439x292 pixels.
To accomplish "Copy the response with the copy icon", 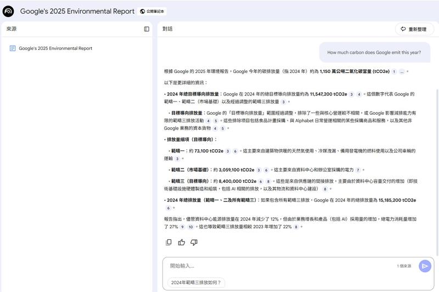I will coord(168,242).
